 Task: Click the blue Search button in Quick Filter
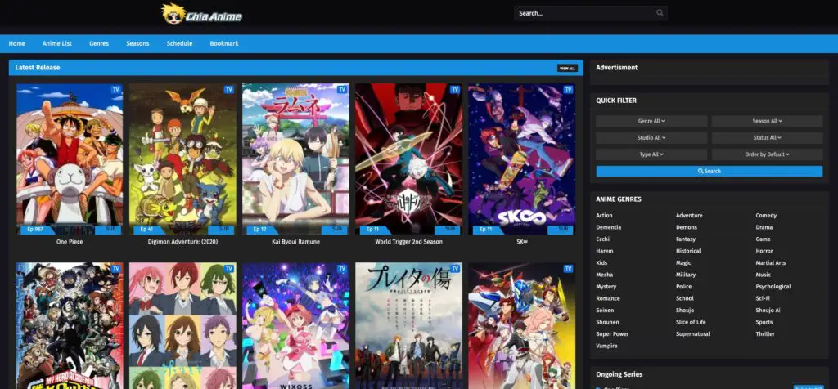pos(710,172)
